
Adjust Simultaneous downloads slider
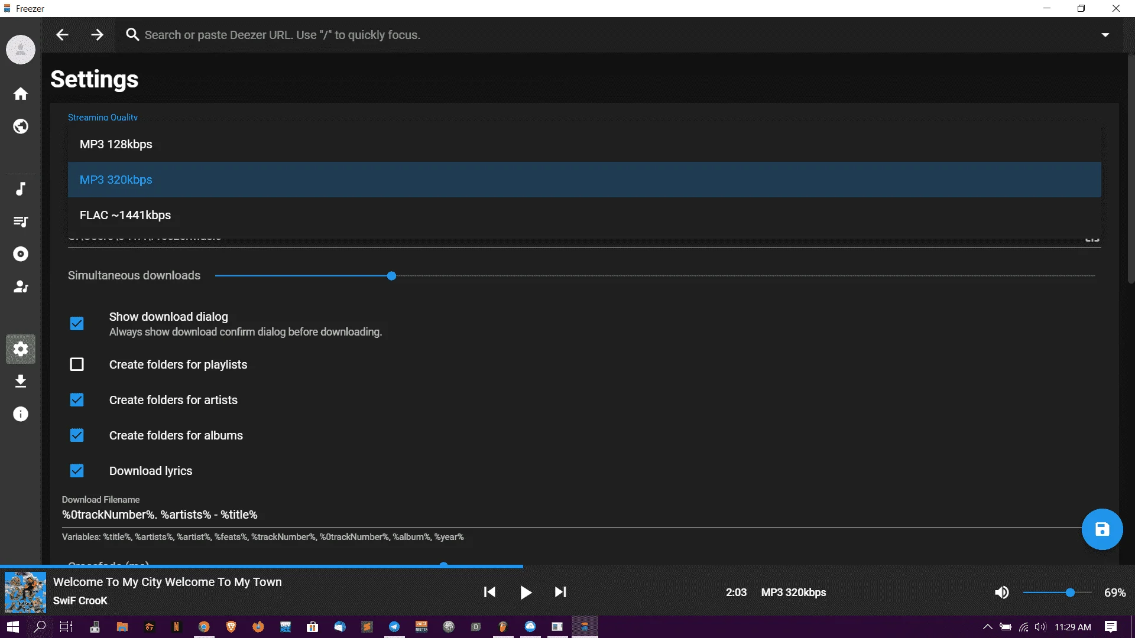coord(391,276)
